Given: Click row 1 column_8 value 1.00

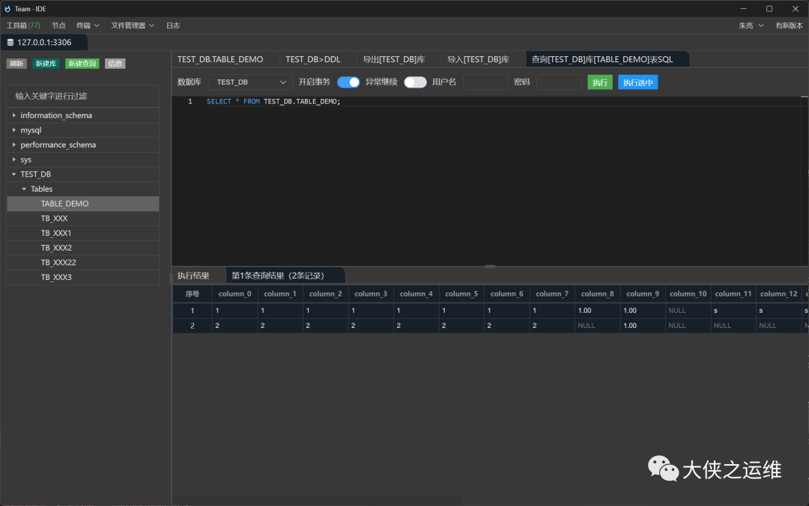Looking at the screenshot, I should (598, 311).
